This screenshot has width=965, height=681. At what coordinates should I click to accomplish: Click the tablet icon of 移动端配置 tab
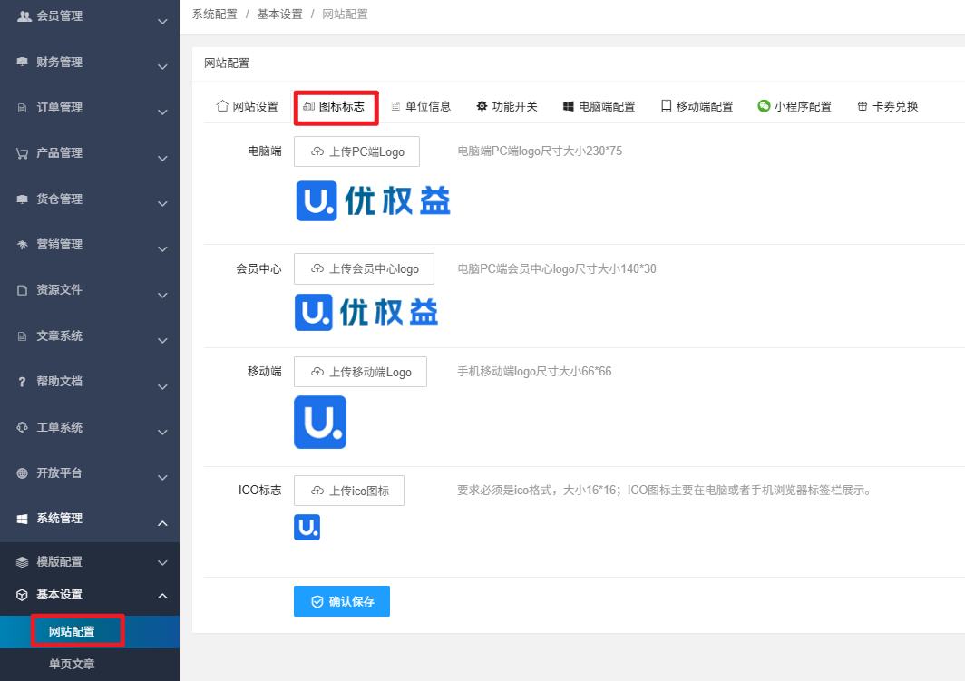pos(666,106)
